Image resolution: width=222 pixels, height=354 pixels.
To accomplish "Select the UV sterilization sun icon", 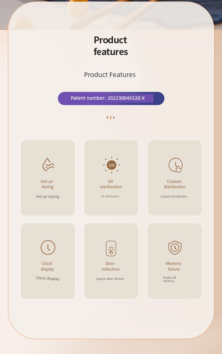I will click(x=112, y=165).
